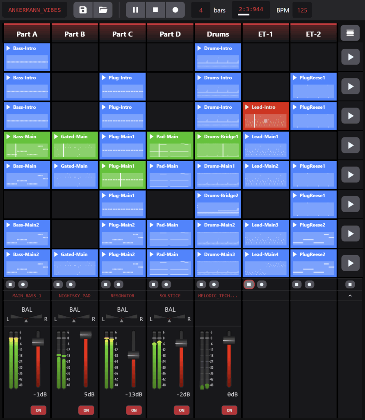Image resolution: width=365 pixels, height=420 pixels.
Task: Click stop-all button under the scene column
Action: (350, 284)
